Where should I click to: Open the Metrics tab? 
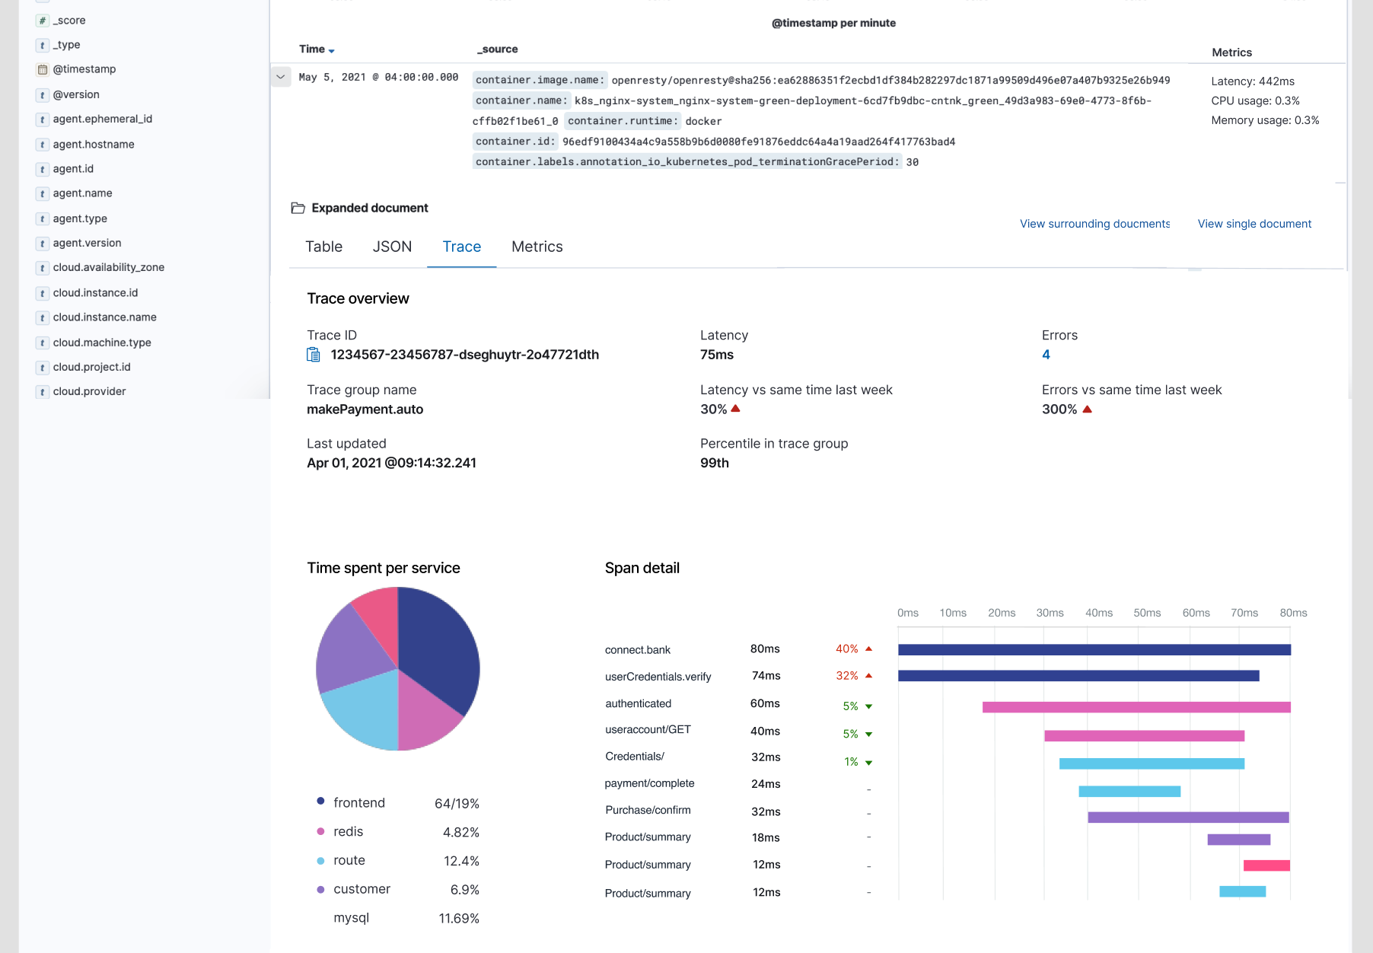tap(537, 247)
